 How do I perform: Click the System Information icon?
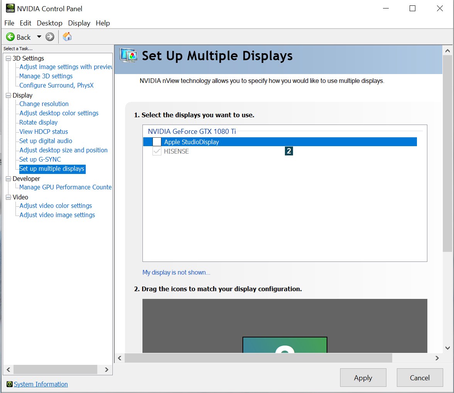click(x=10, y=384)
